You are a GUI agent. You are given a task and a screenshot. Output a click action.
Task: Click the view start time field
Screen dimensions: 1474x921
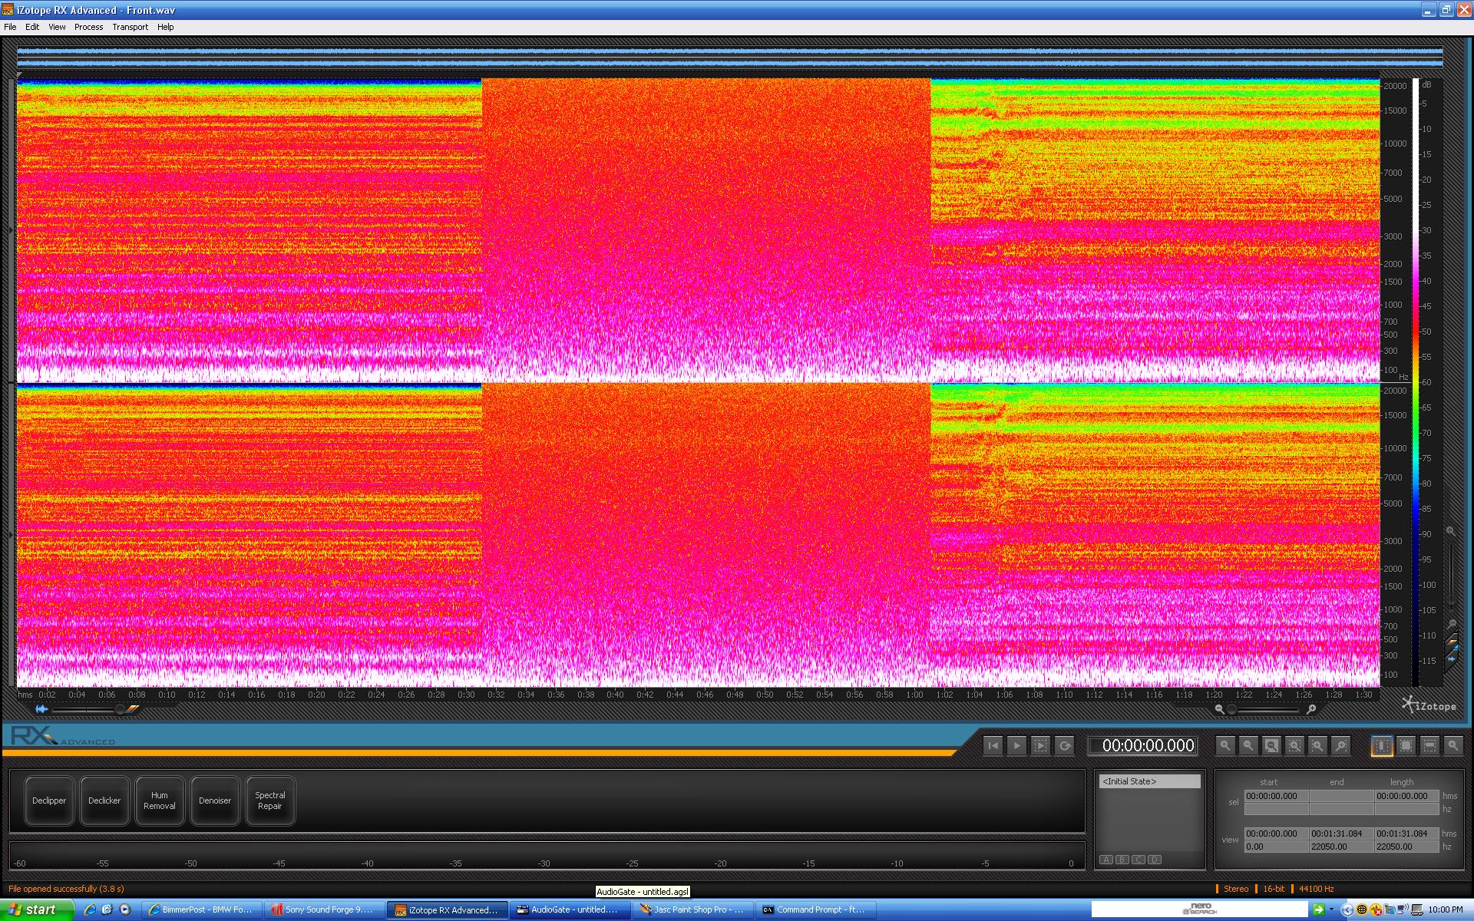(1275, 834)
